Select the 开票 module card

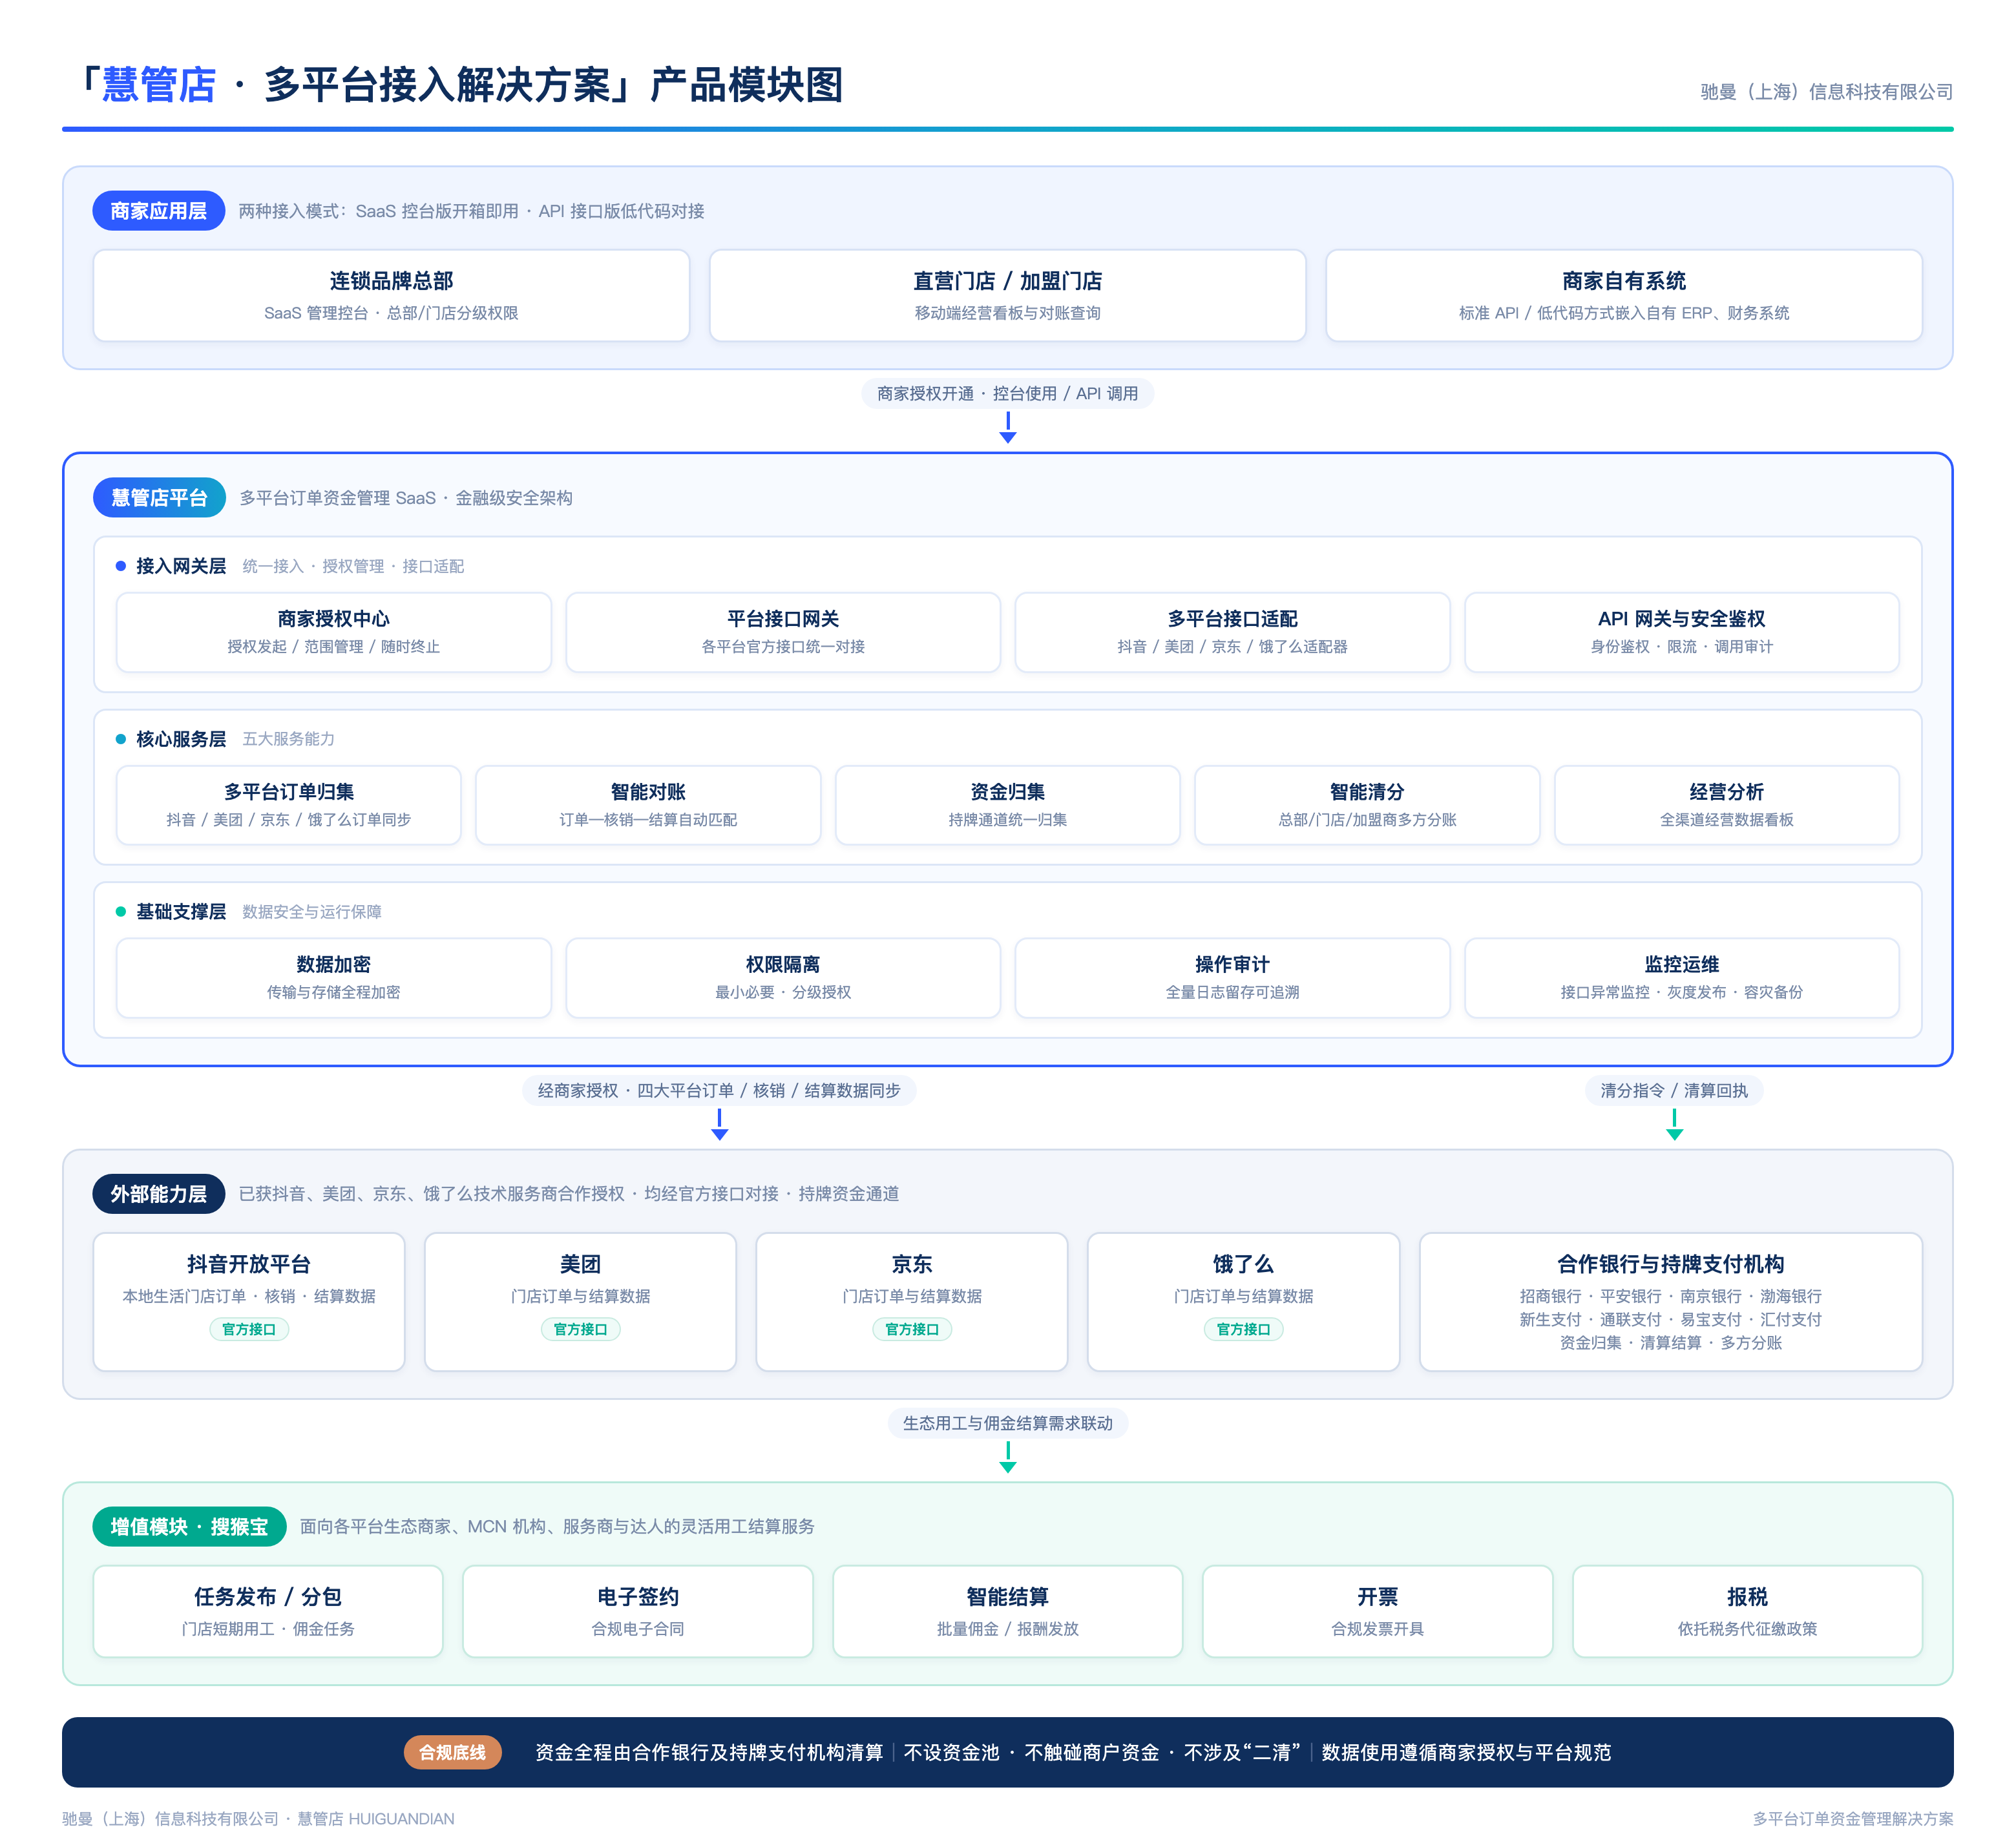pos(1377,1611)
